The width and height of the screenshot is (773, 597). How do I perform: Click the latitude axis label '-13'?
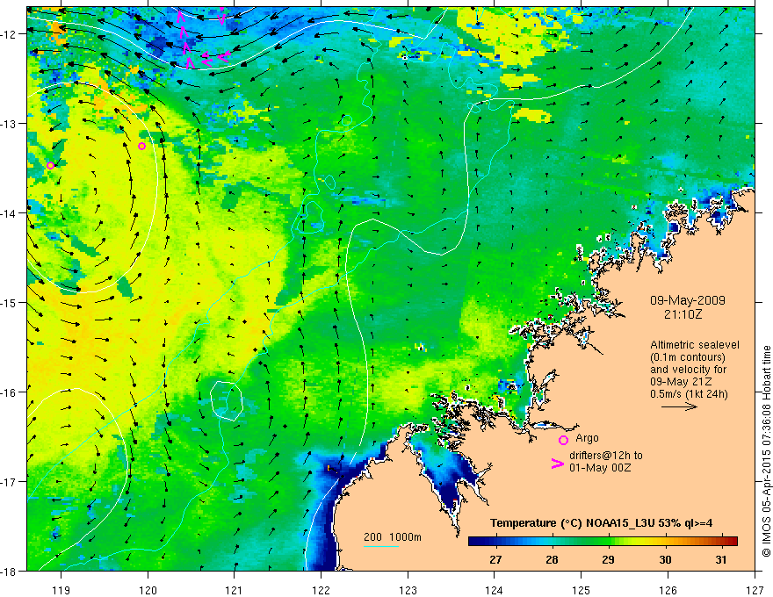coord(10,124)
